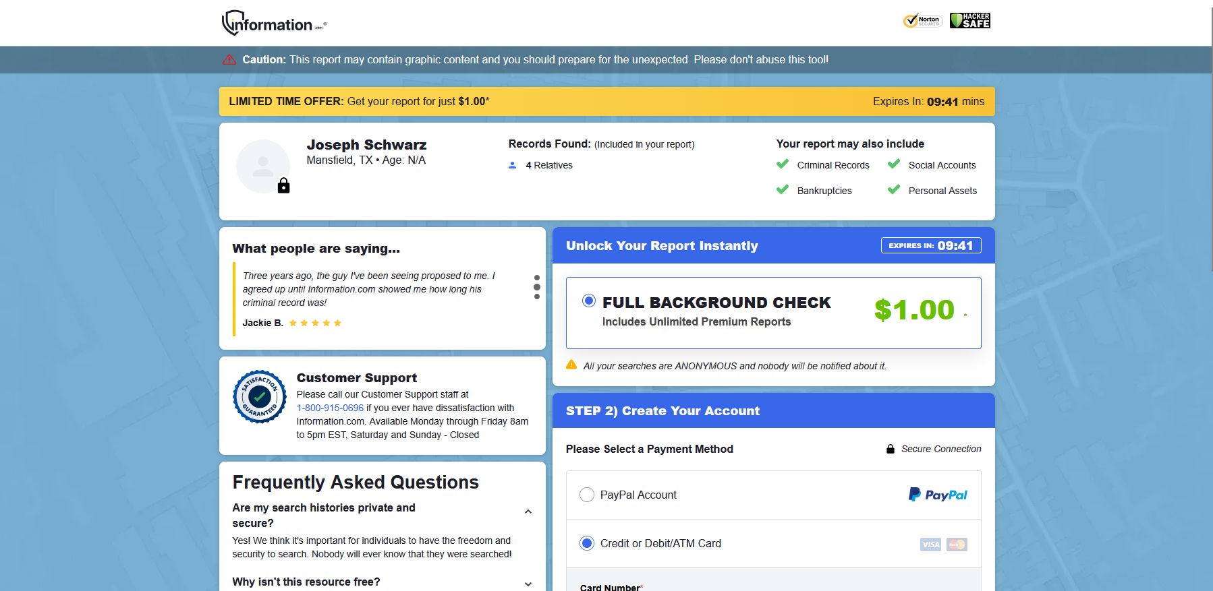Select the Full Background Check radio button
The image size is (1213, 591).
[589, 301]
